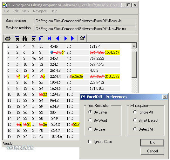Enable the Ignore Case checkbox
The height and width of the screenshot is (160, 170).
[90, 142]
